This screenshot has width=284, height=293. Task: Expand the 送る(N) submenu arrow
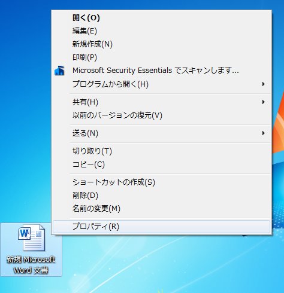(x=264, y=133)
